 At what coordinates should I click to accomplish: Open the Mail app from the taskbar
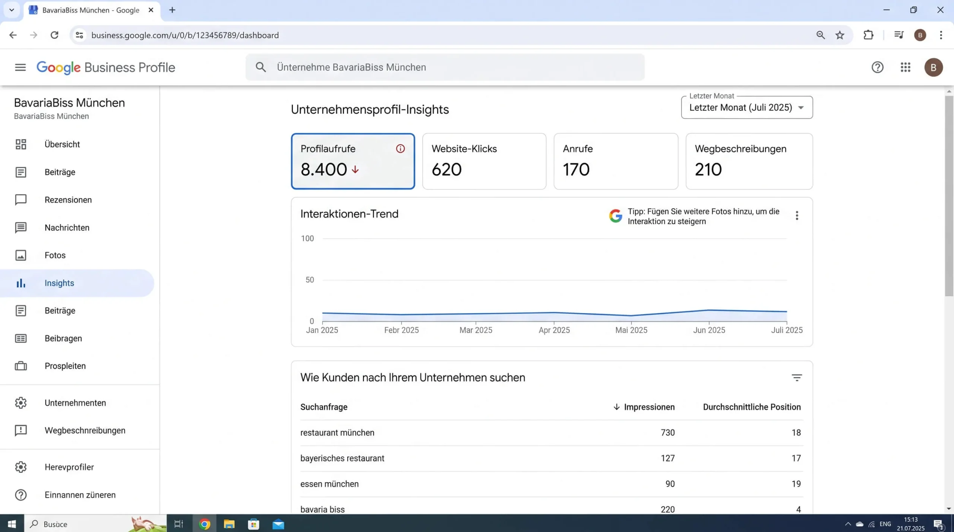click(x=278, y=524)
